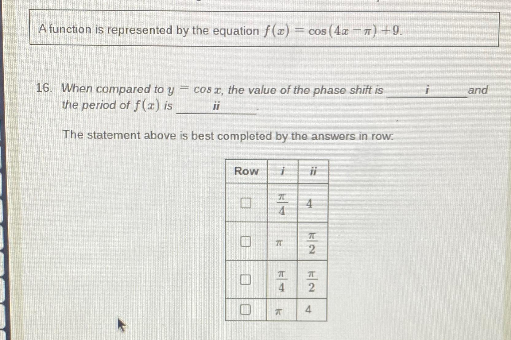Viewport: 511px width, 340px height.
Task: Click the i column header
Action: 282,172
